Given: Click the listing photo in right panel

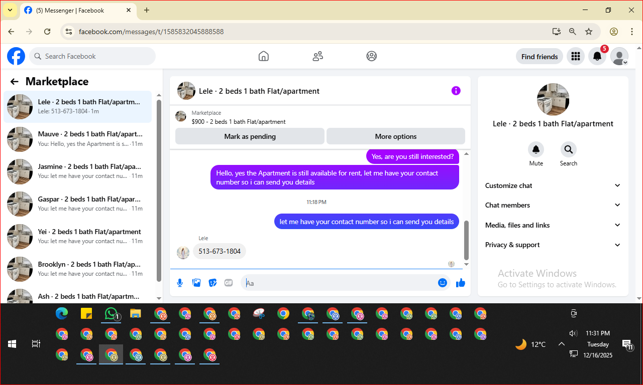Looking at the screenshot, I should (553, 99).
